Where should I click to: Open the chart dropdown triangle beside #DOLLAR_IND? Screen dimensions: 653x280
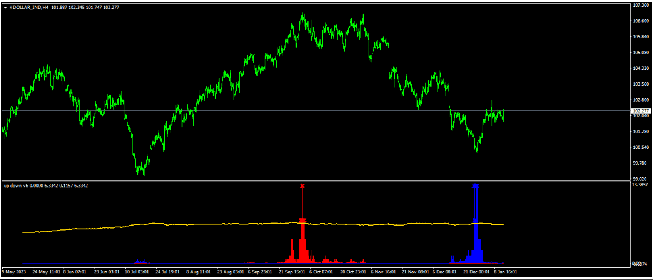5,7
